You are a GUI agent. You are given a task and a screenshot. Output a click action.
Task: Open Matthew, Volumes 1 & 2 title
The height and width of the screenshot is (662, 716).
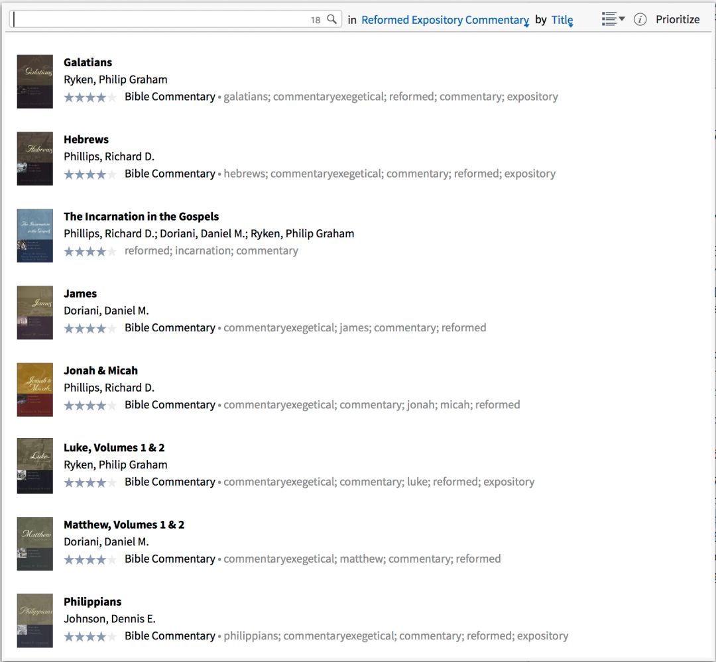click(124, 525)
